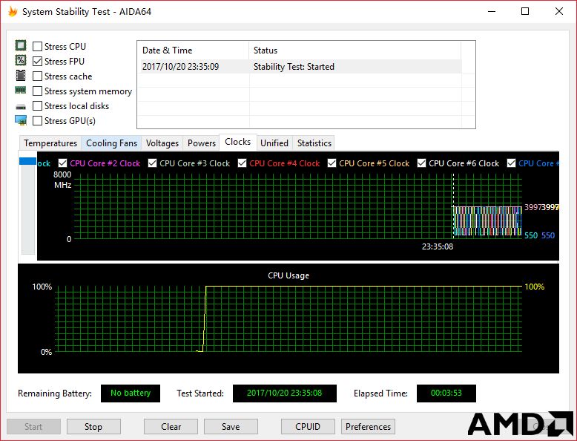The image size is (577, 441).
Task: Toggle the CPU Core #5 Clock checkbox
Action: click(x=332, y=163)
